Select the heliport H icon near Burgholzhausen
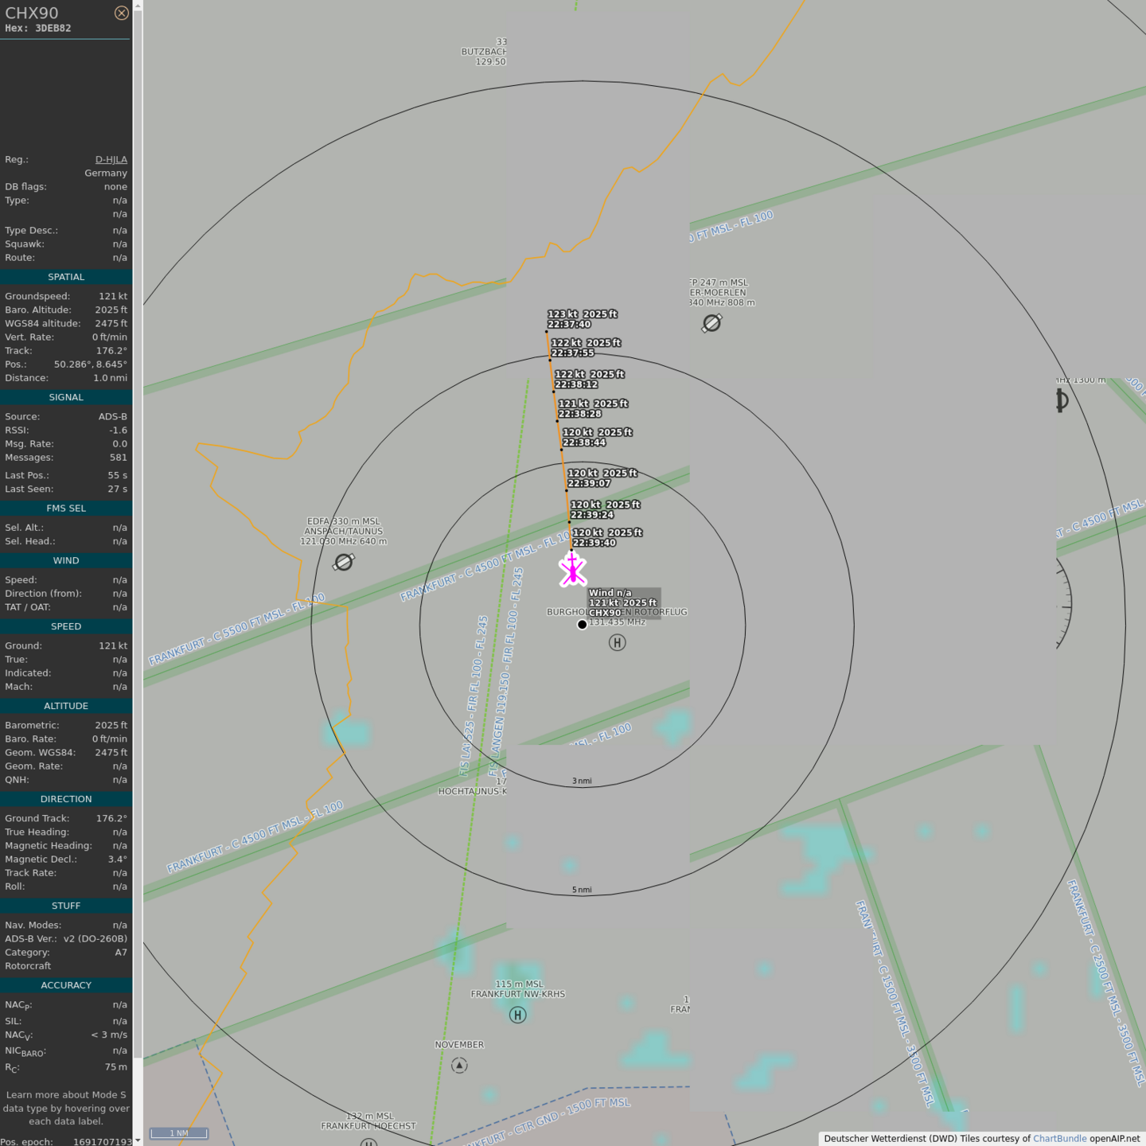1146x1146 pixels. coord(617,642)
